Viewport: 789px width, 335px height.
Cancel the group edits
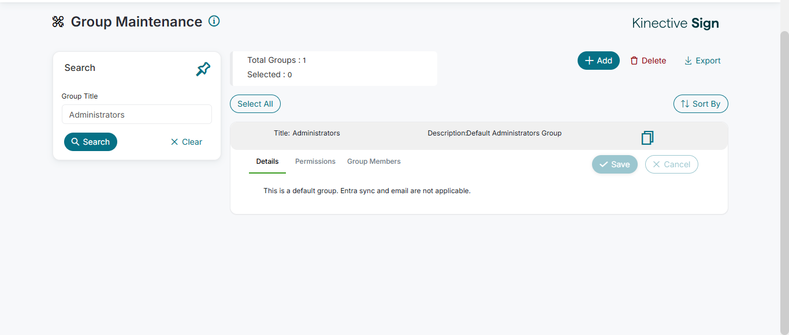[671, 164]
